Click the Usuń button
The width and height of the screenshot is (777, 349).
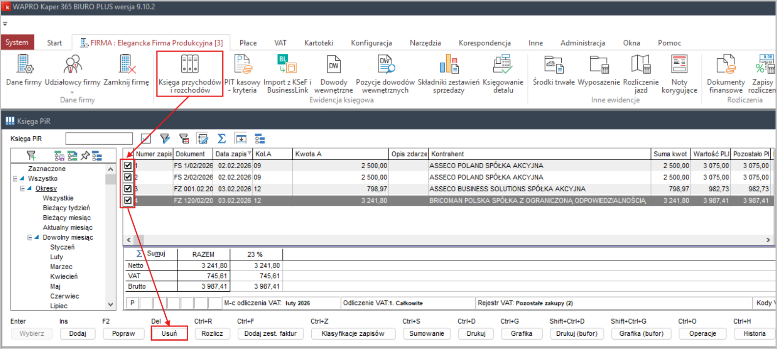click(169, 333)
